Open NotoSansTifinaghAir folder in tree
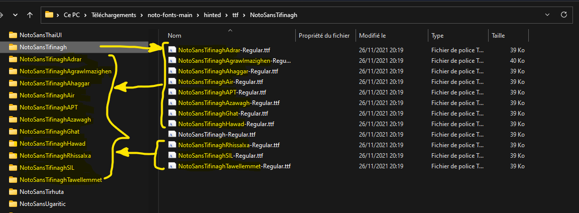The height and width of the screenshot is (213, 579). [47, 95]
